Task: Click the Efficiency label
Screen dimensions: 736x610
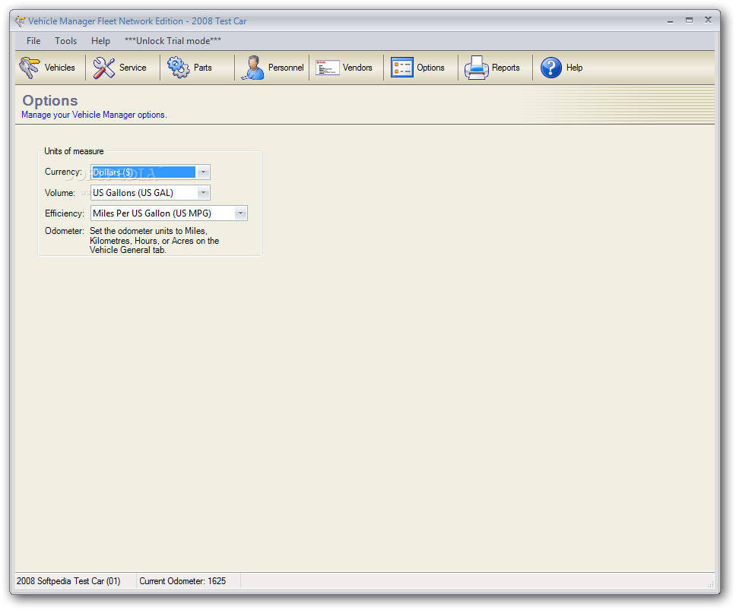Action: (65, 213)
